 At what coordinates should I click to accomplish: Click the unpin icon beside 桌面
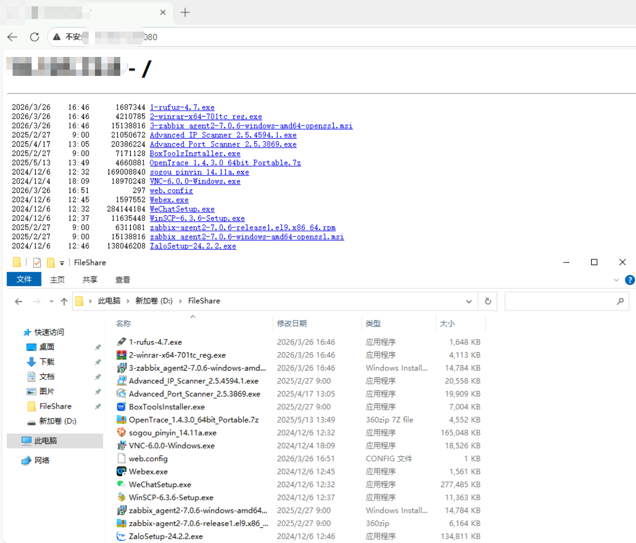[x=98, y=347]
